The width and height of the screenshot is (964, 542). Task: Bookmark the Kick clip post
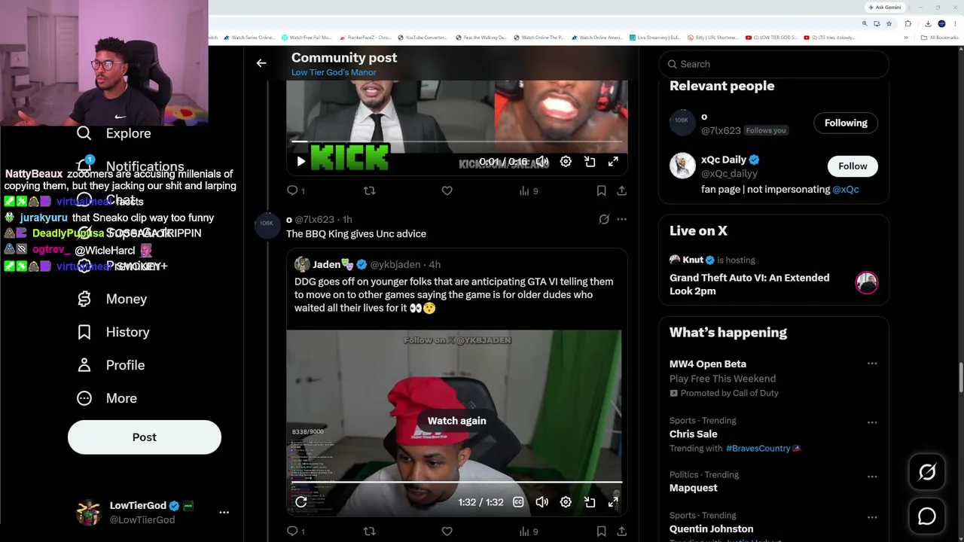pos(601,190)
